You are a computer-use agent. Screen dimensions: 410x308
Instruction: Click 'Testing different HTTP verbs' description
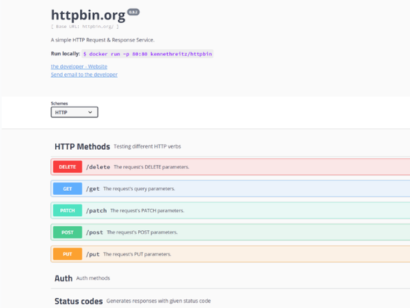pos(147,147)
